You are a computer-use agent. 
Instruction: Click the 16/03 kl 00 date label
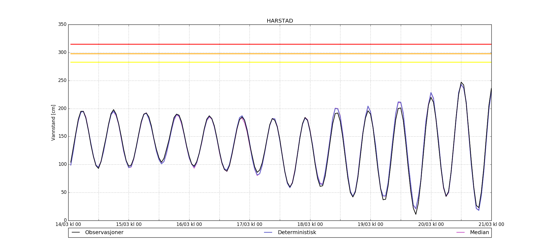189,225
